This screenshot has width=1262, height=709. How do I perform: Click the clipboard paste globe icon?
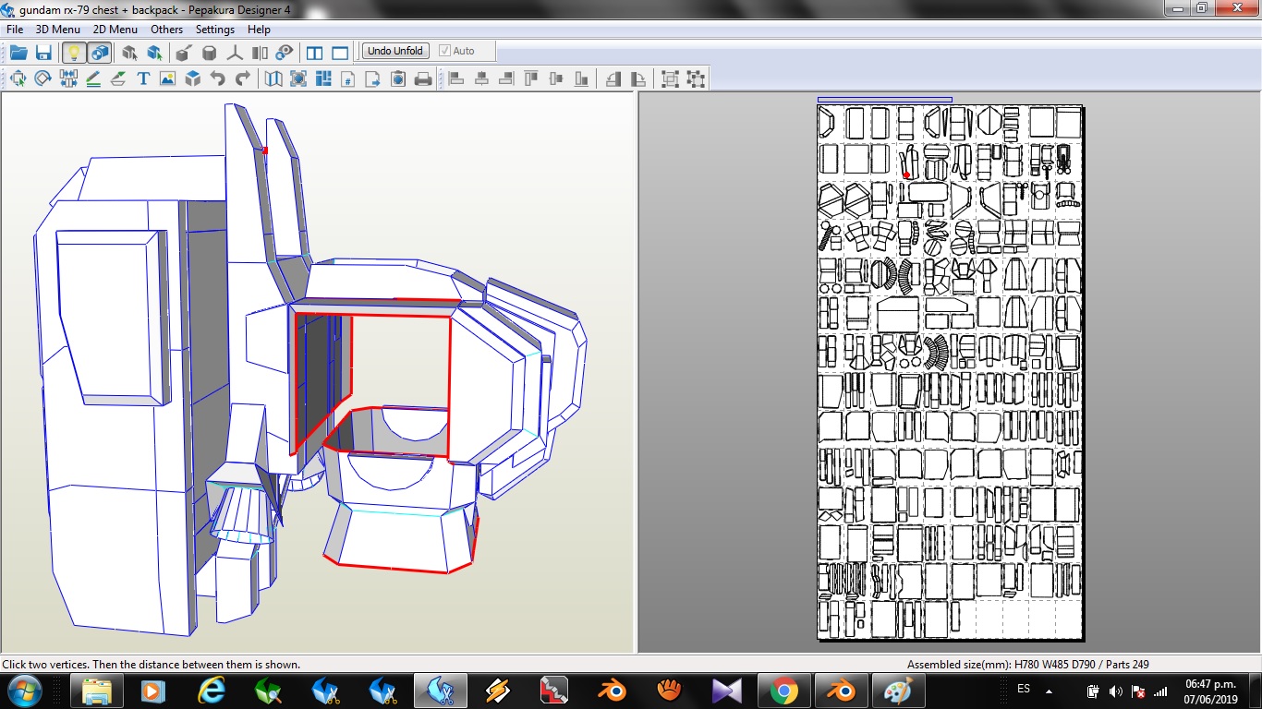[x=398, y=78]
